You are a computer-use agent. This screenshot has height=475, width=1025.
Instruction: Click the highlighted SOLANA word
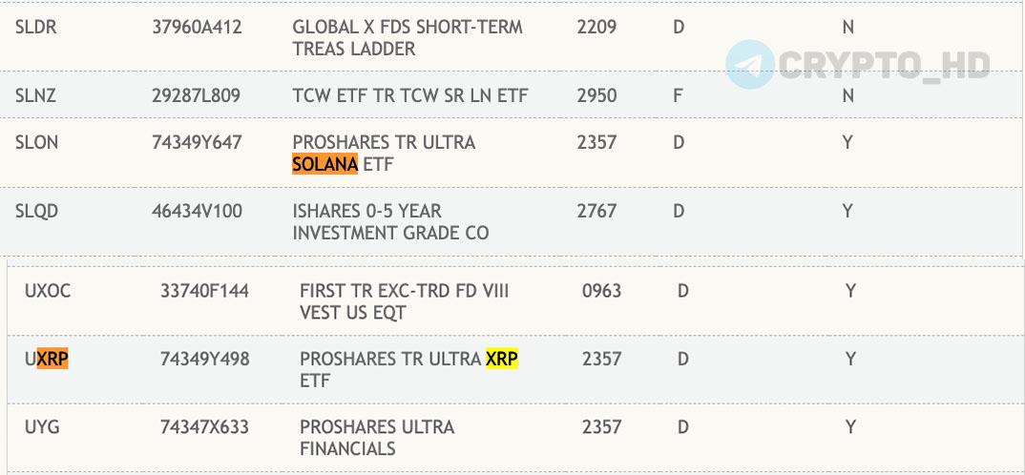[x=324, y=164]
